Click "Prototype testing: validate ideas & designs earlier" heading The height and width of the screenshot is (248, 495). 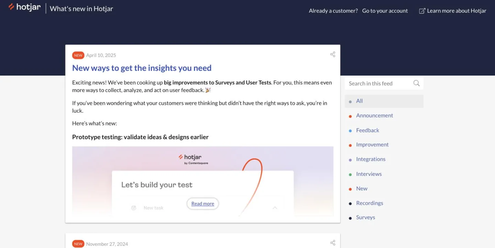coord(140,137)
